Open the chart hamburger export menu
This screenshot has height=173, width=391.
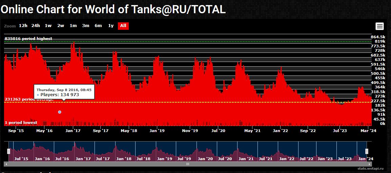tap(379, 26)
